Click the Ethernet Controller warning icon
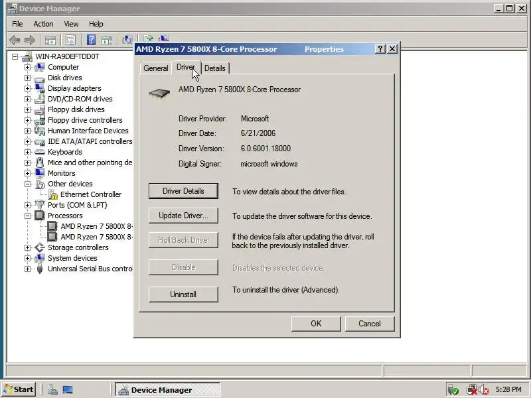 pyautogui.click(x=53, y=194)
